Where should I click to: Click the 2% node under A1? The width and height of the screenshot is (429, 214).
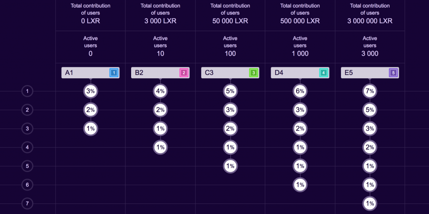(90, 110)
